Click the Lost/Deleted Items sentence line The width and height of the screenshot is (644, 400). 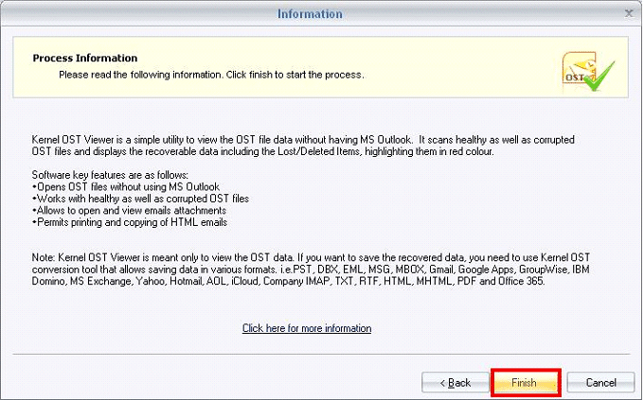263,151
